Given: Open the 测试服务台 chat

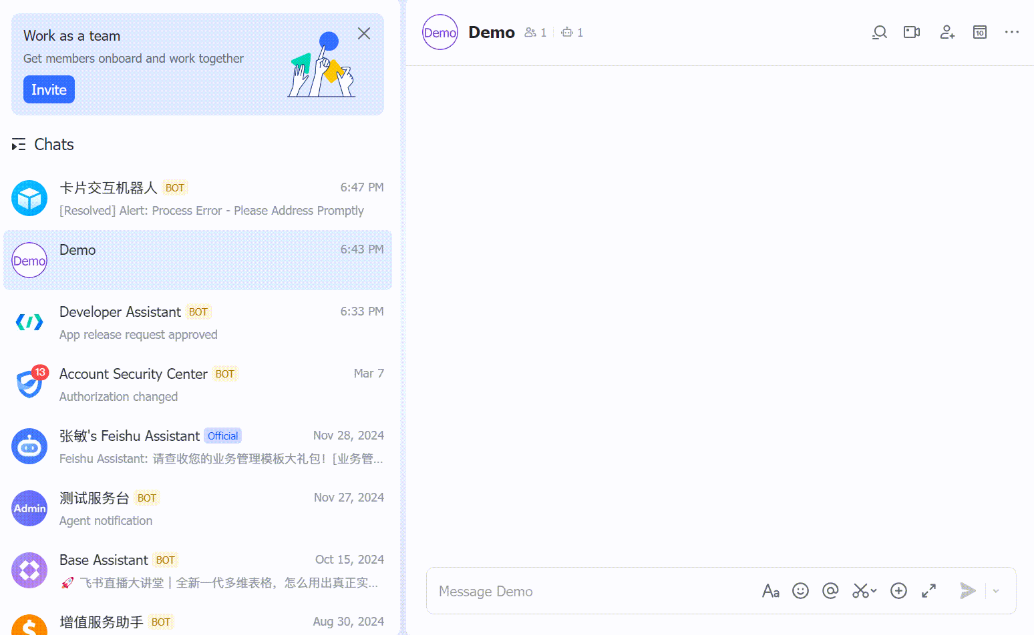Looking at the screenshot, I should pos(198,508).
